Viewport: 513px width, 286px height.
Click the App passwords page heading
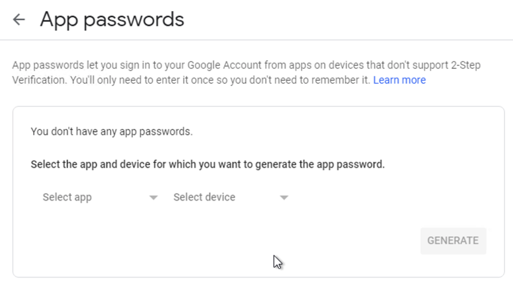pos(112,19)
